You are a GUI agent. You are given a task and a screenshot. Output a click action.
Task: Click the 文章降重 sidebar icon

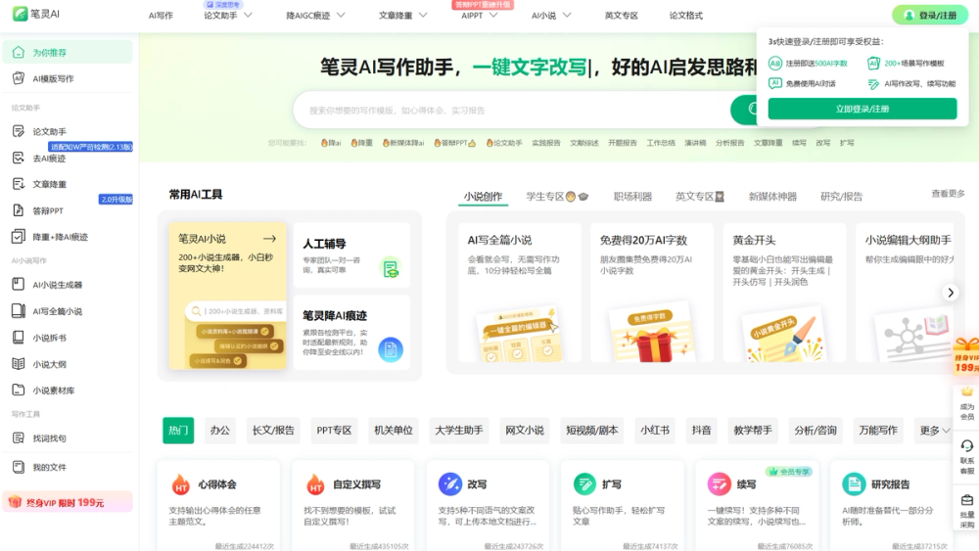(x=19, y=184)
